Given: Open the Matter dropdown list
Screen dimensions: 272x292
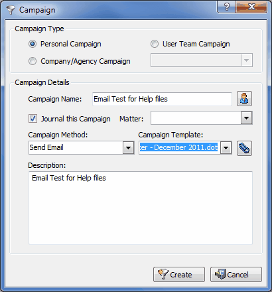Looking at the screenshot, I should (x=246, y=118).
